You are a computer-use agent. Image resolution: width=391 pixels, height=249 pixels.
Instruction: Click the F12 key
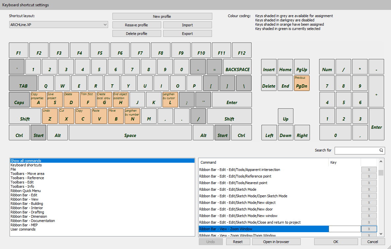click(242, 50)
